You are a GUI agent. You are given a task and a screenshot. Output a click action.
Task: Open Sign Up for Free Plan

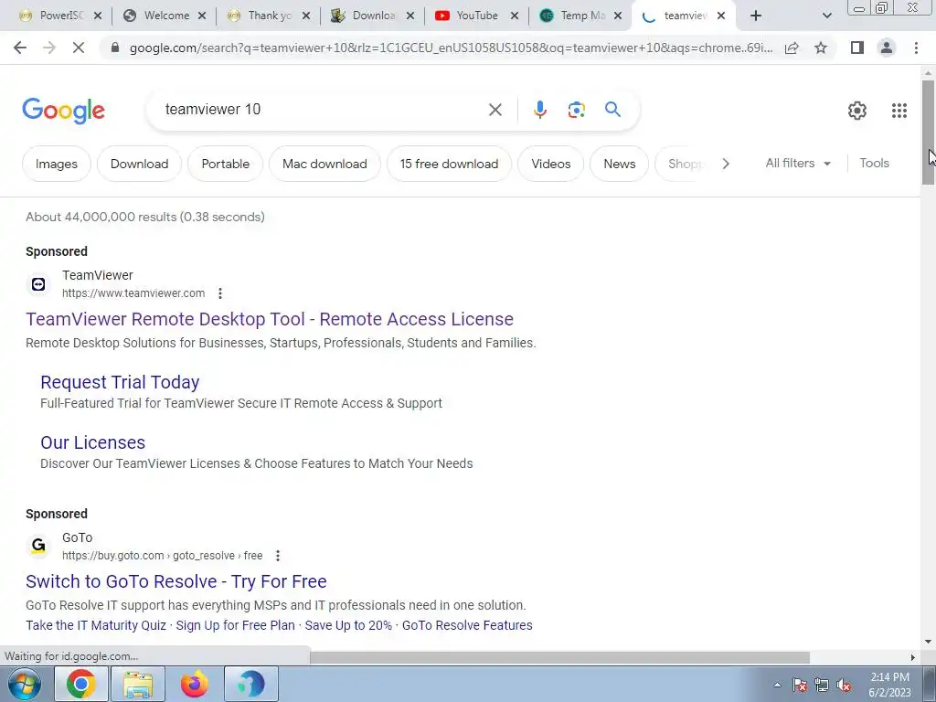tap(235, 625)
